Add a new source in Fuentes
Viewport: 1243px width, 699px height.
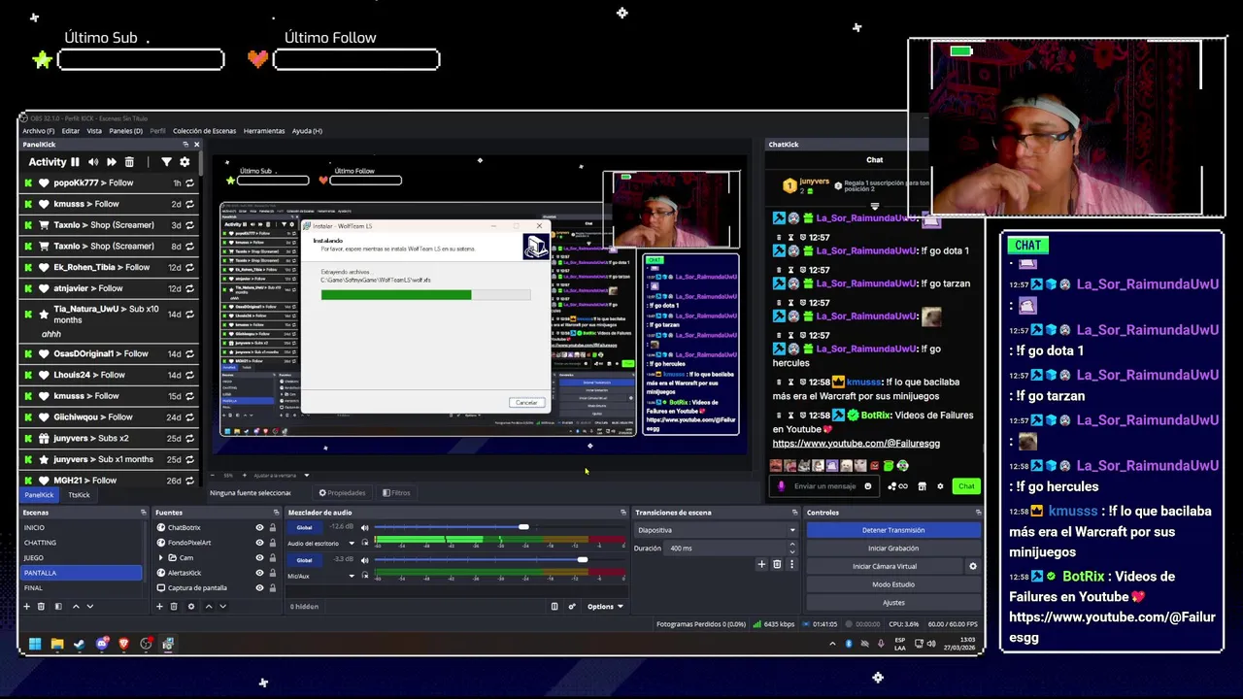159,606
